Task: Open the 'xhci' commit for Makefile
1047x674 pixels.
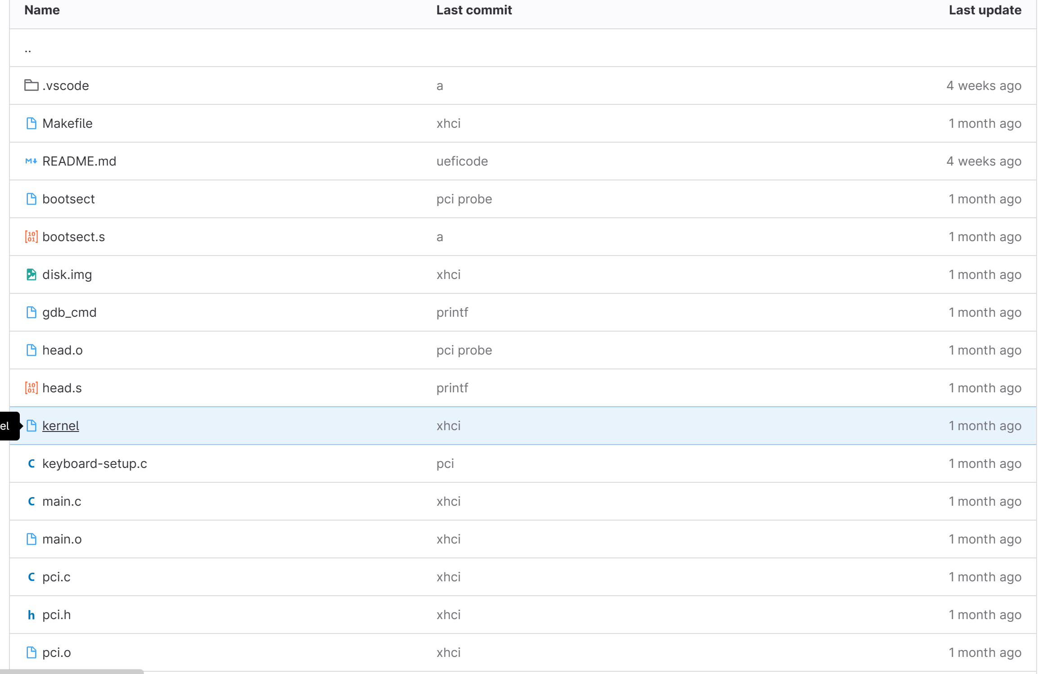Action: (x=448, y=123)
